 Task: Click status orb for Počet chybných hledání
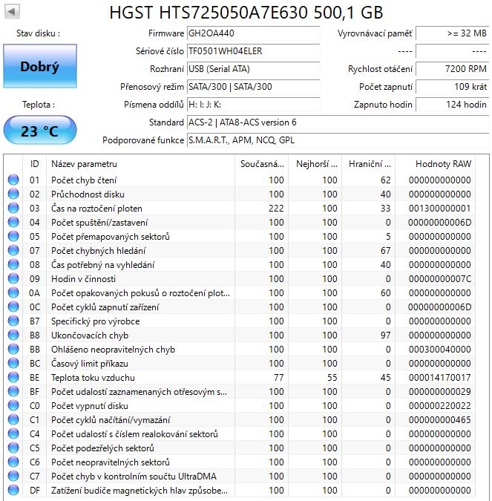pyautogui.click(x=13, y=250)
